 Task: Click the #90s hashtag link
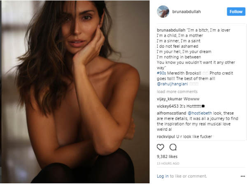point(161,73)
